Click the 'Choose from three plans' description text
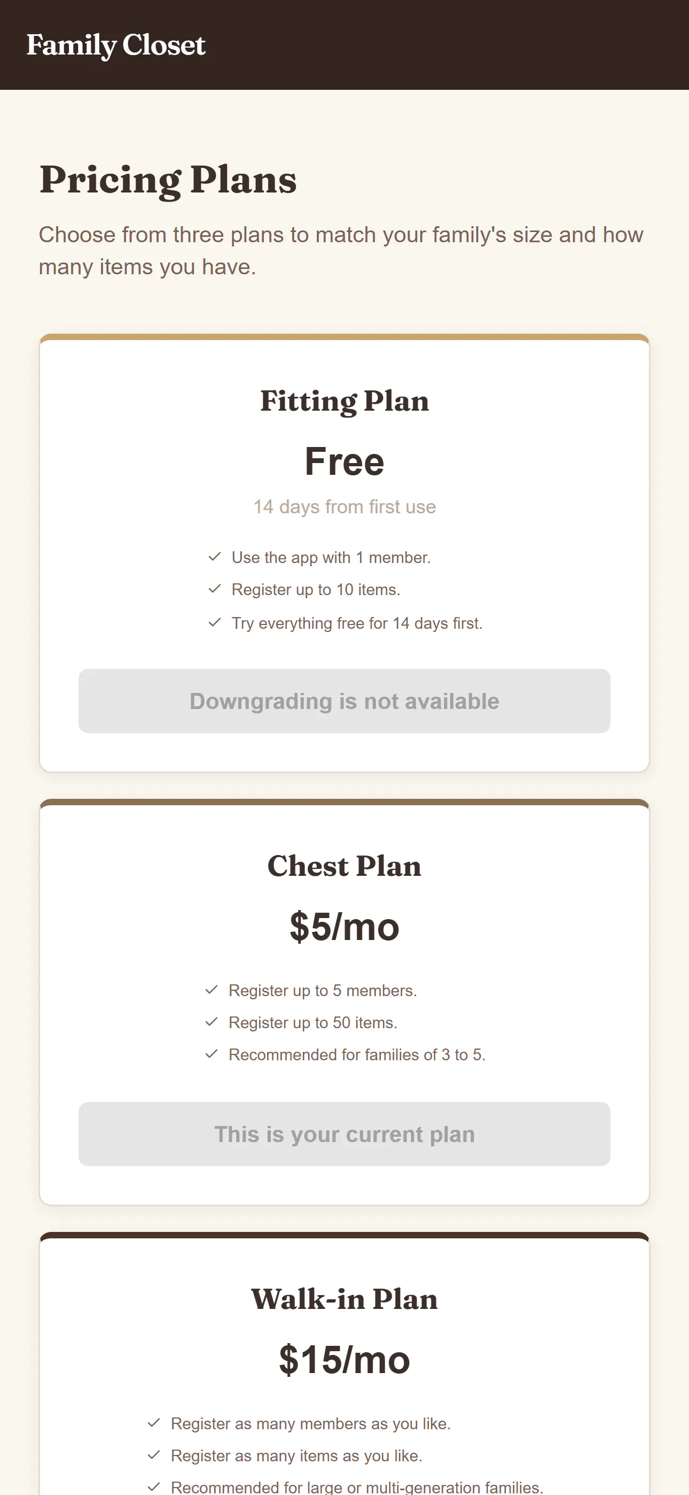Viewport: 689px width, 1495px height. [341, 251]
